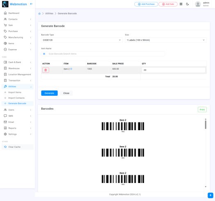Collapse the Utilities menu chevron
This screenshot has width=215, height=201.
(x=31, y=87)
